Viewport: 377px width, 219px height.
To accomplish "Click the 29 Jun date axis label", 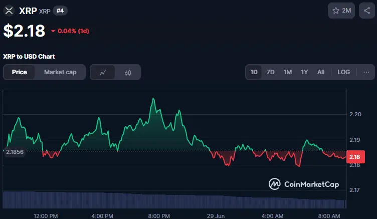I will (x=216, y=216).
